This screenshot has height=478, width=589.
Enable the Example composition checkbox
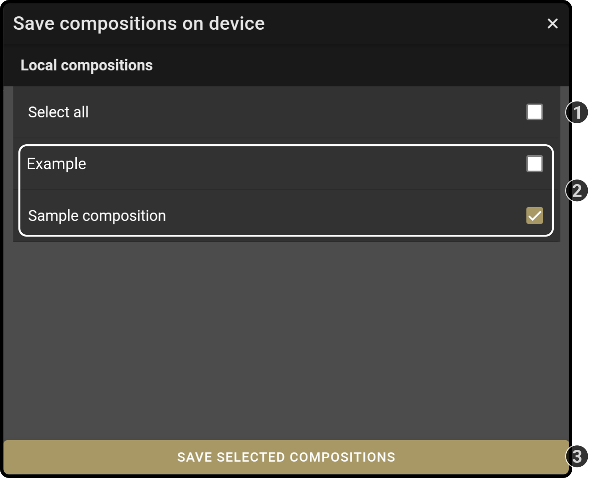[x=535, y=164]
